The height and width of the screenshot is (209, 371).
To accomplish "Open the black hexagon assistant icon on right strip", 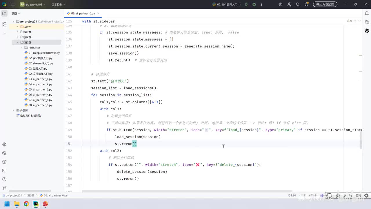I will pyautogui.click(x=367, y=31).
